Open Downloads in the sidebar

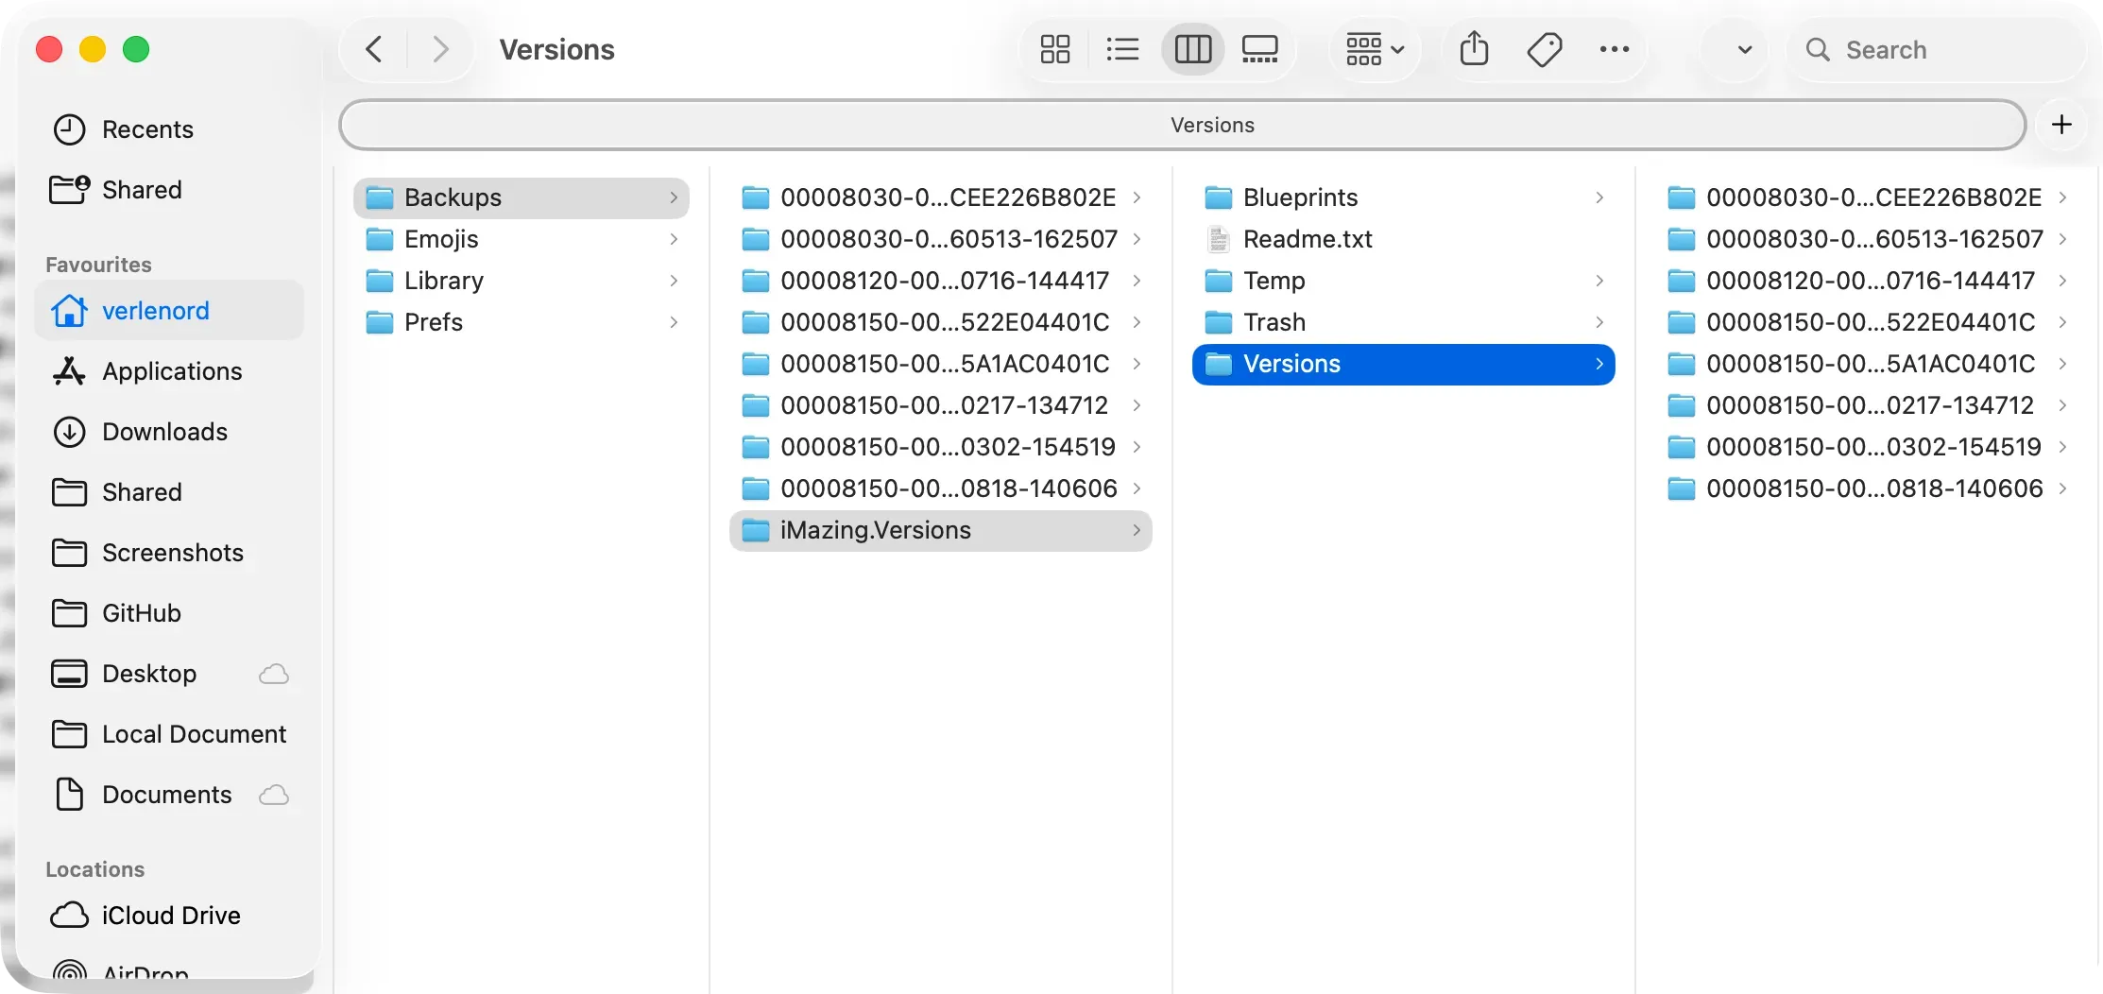(x=170, y=432)
